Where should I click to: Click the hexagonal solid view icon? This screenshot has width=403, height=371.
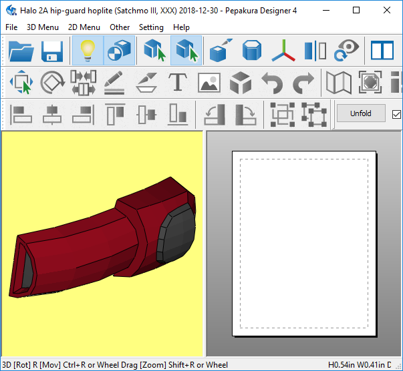pyautogui.click(x=252, y=51)
